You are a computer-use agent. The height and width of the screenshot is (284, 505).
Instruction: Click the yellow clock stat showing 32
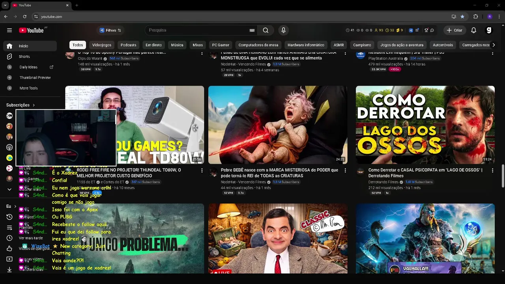click(390, 30)
